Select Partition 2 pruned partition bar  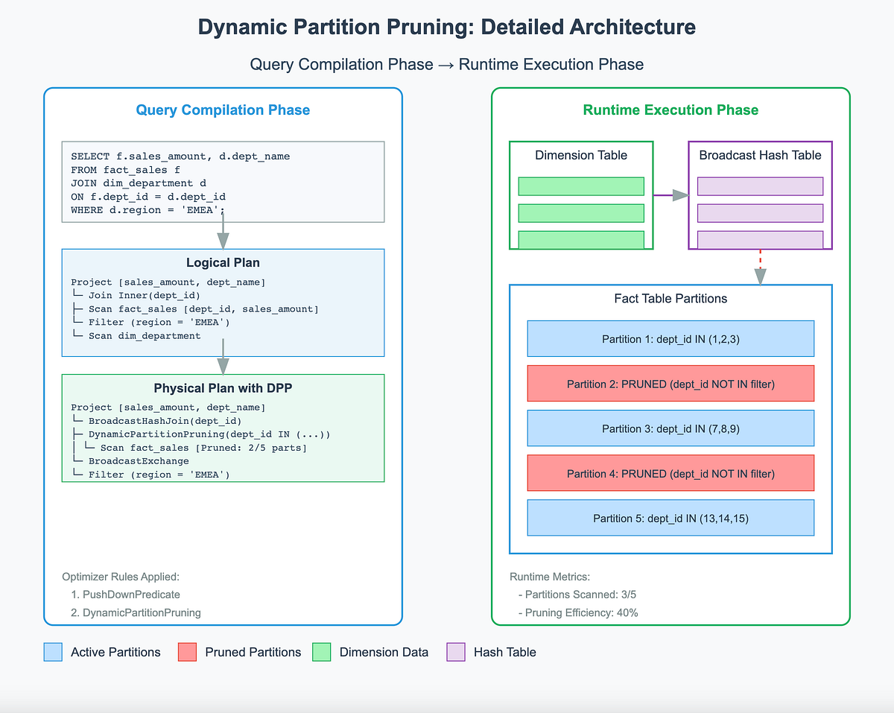(670, 383)
